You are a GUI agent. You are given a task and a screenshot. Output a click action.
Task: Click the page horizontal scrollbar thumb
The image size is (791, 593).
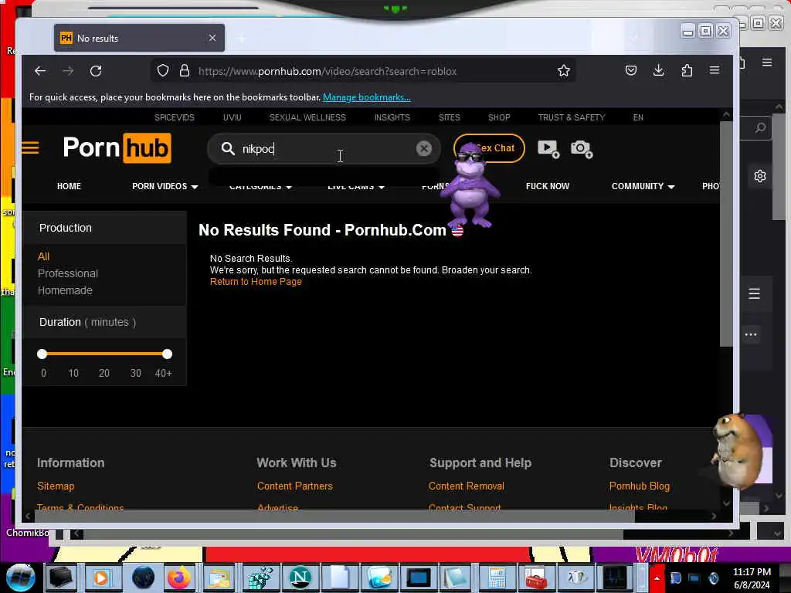point(334,516)
